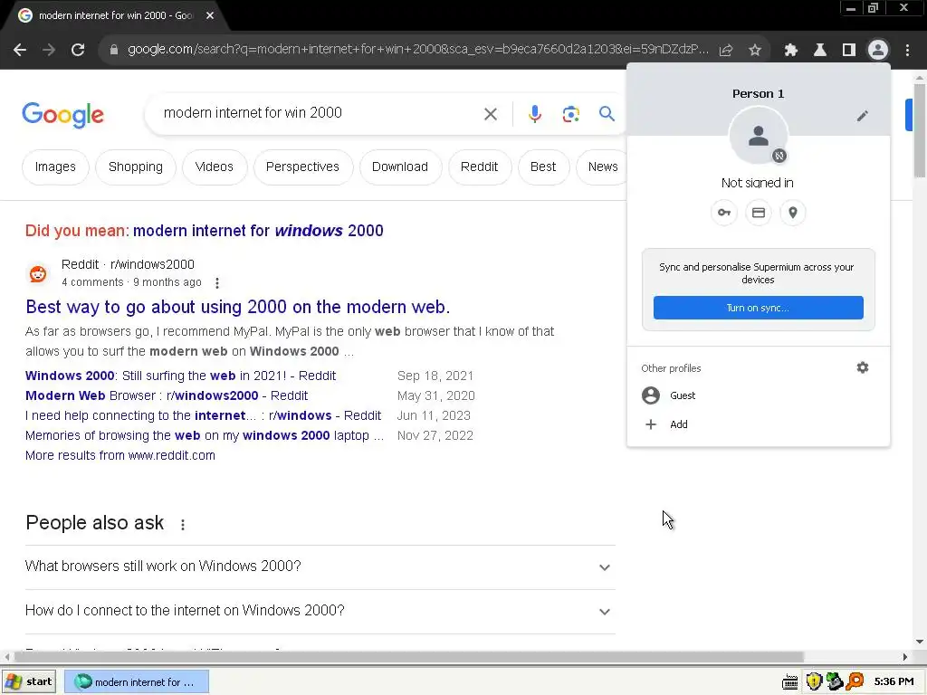Close the Google search browser tab
The width and height of the screenshot is (927, 695).
coord(210,15)
